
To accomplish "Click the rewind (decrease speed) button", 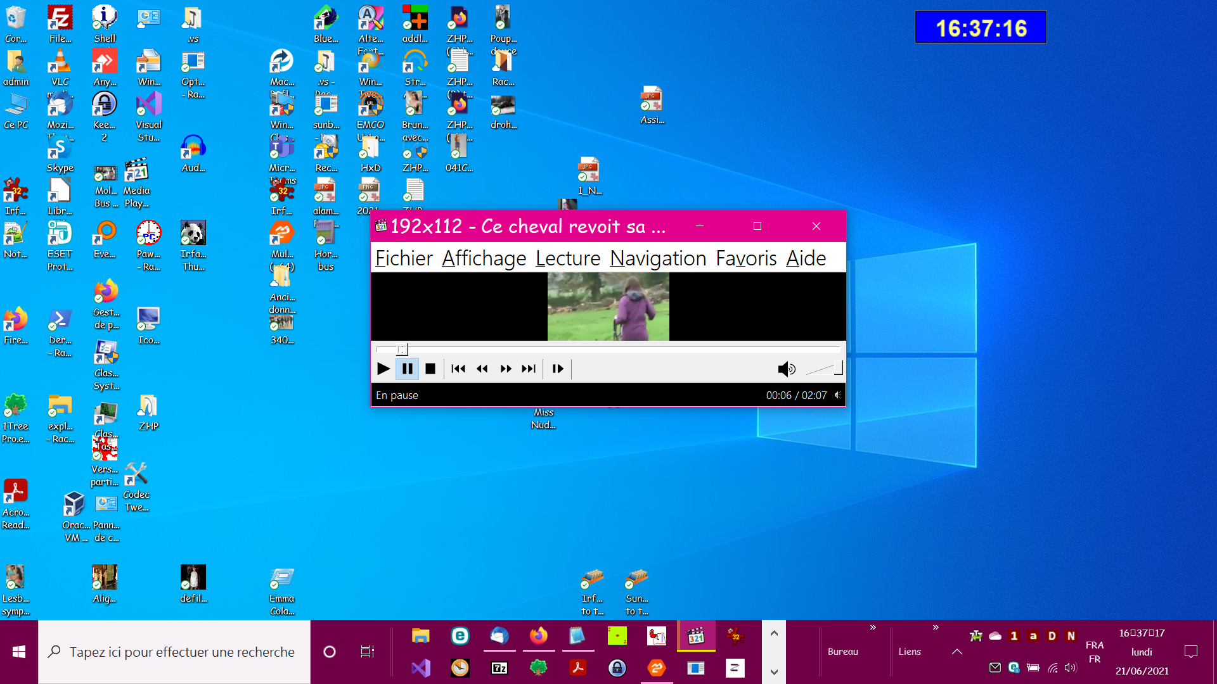I will (x=482, y=369).
